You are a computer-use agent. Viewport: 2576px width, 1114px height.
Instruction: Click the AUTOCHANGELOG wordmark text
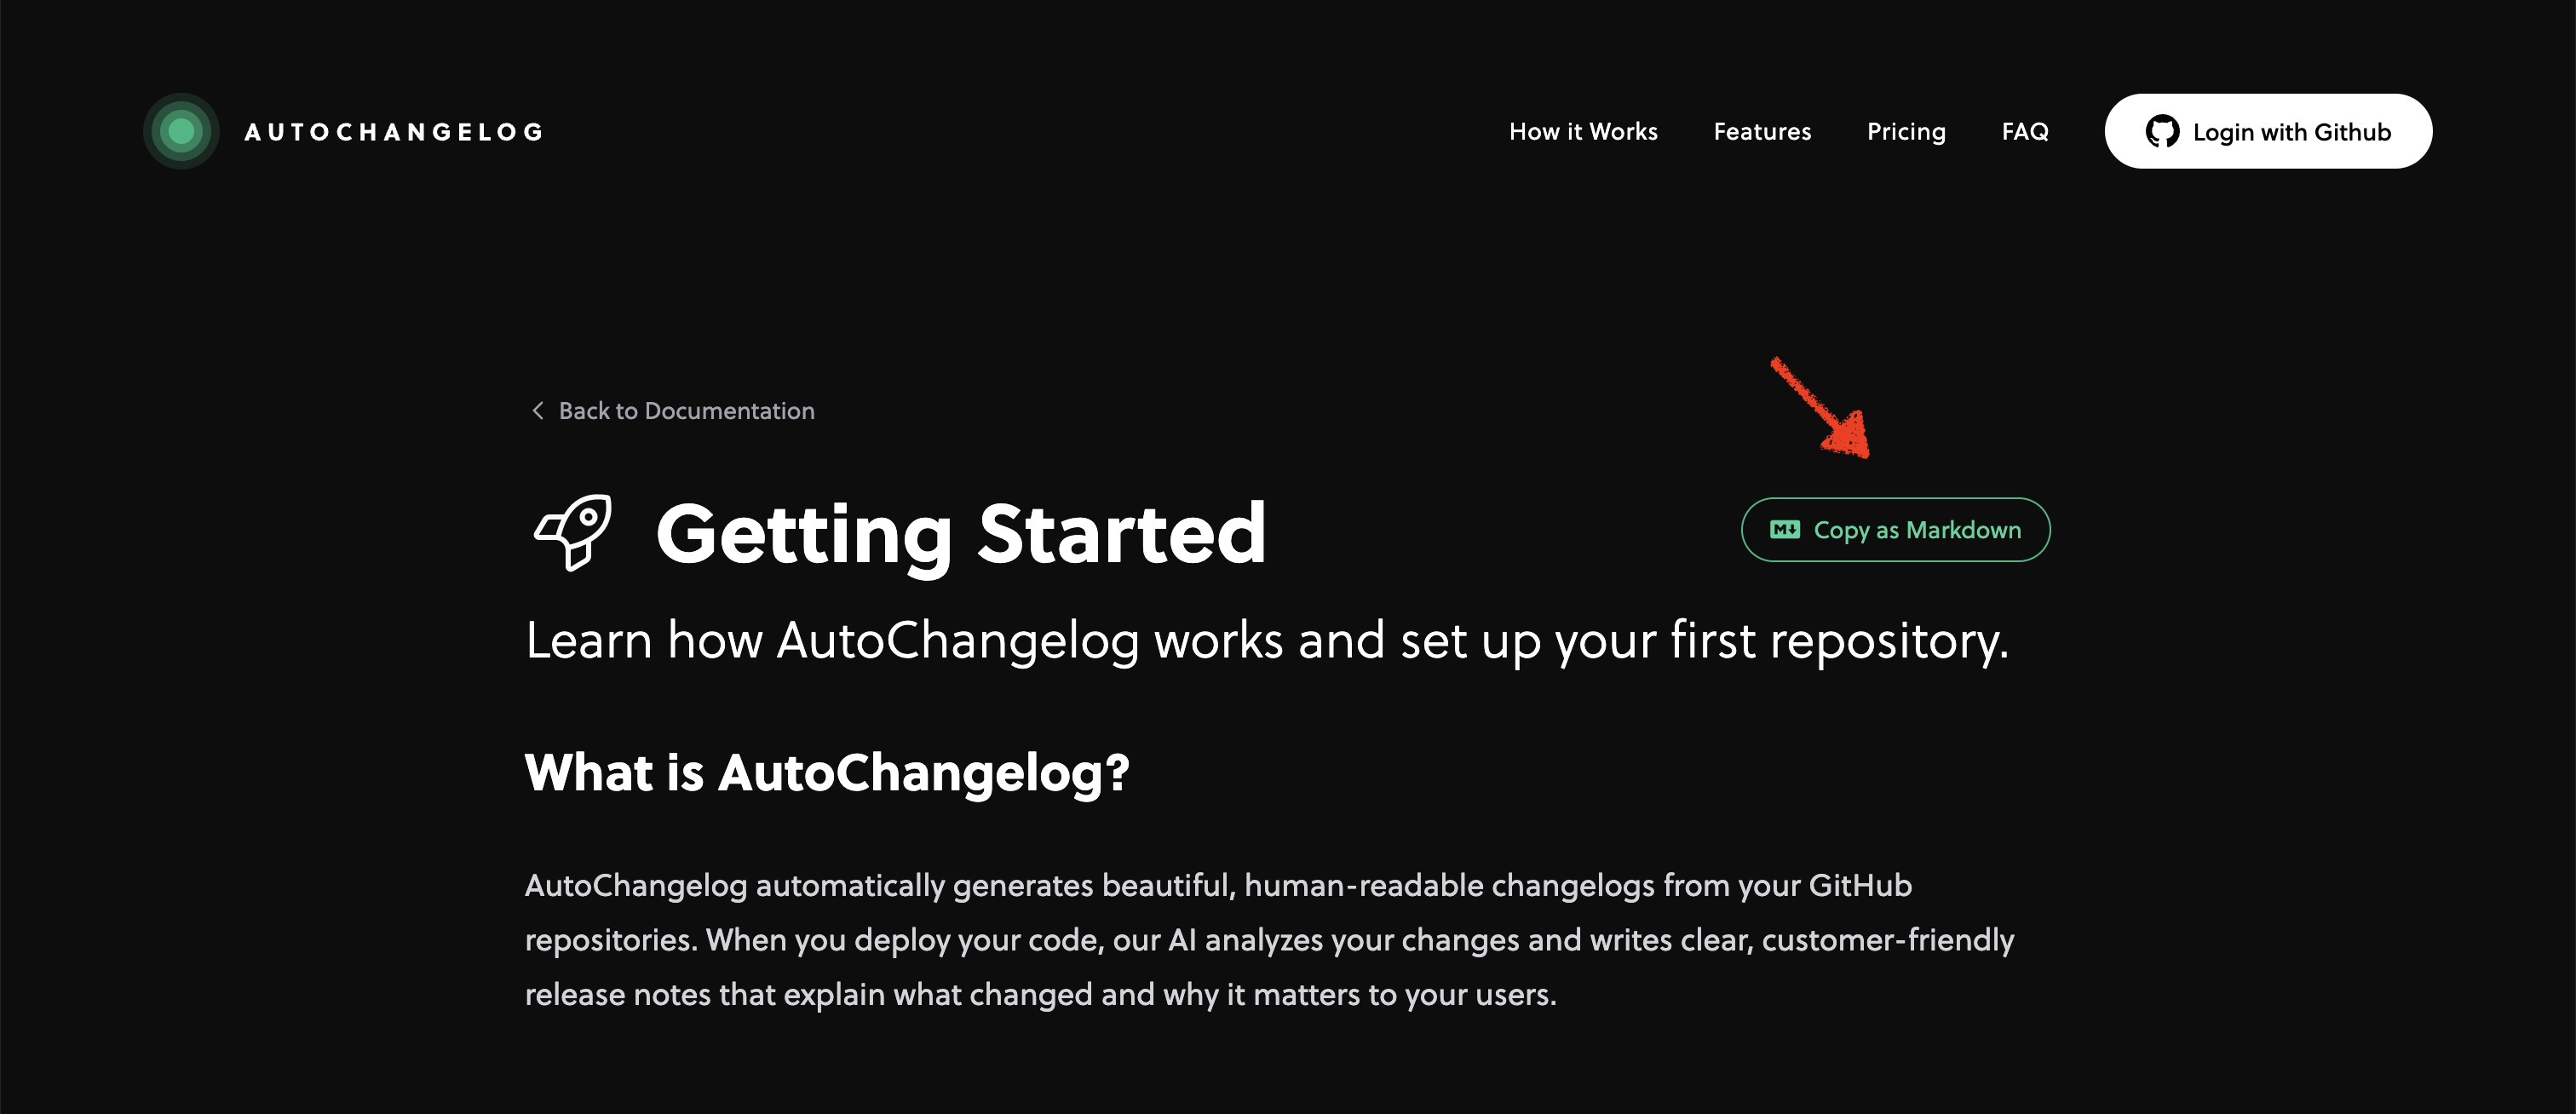point(394,132)
